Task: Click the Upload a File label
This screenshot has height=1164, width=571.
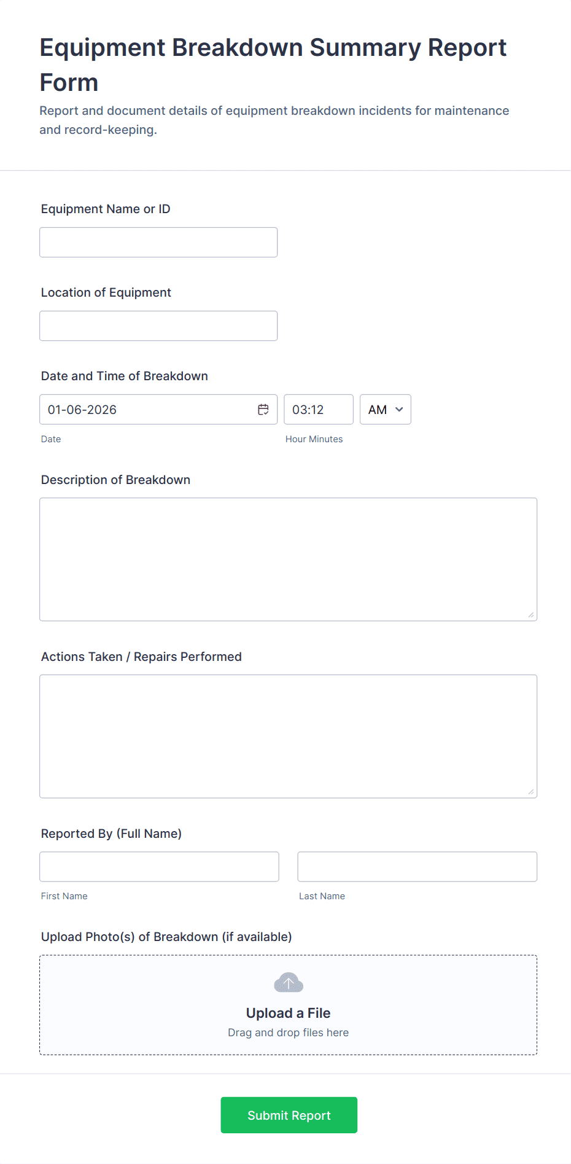Action: [288, 1013]
